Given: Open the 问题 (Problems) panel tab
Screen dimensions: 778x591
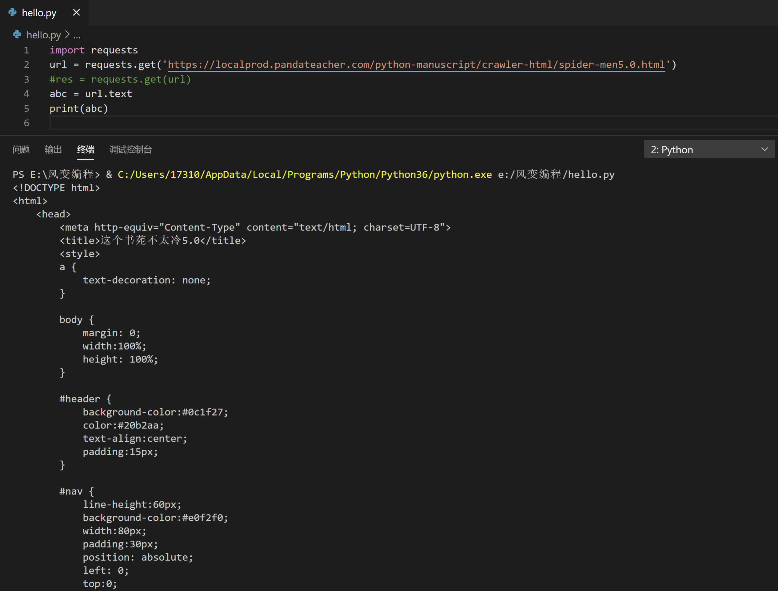Looking at the screenshot, I should (21, 150).
